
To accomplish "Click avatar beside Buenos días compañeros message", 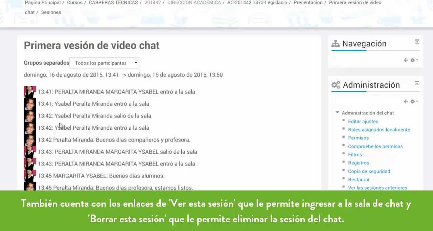I will [30, 140].
